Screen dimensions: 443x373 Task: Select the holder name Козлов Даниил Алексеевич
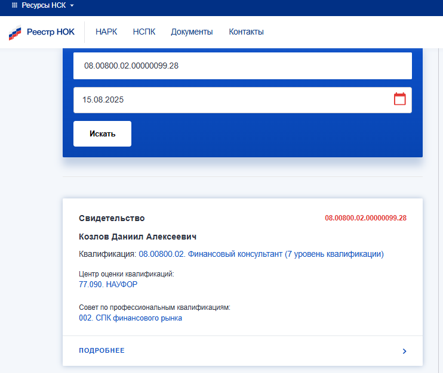[x=138, y=237]
